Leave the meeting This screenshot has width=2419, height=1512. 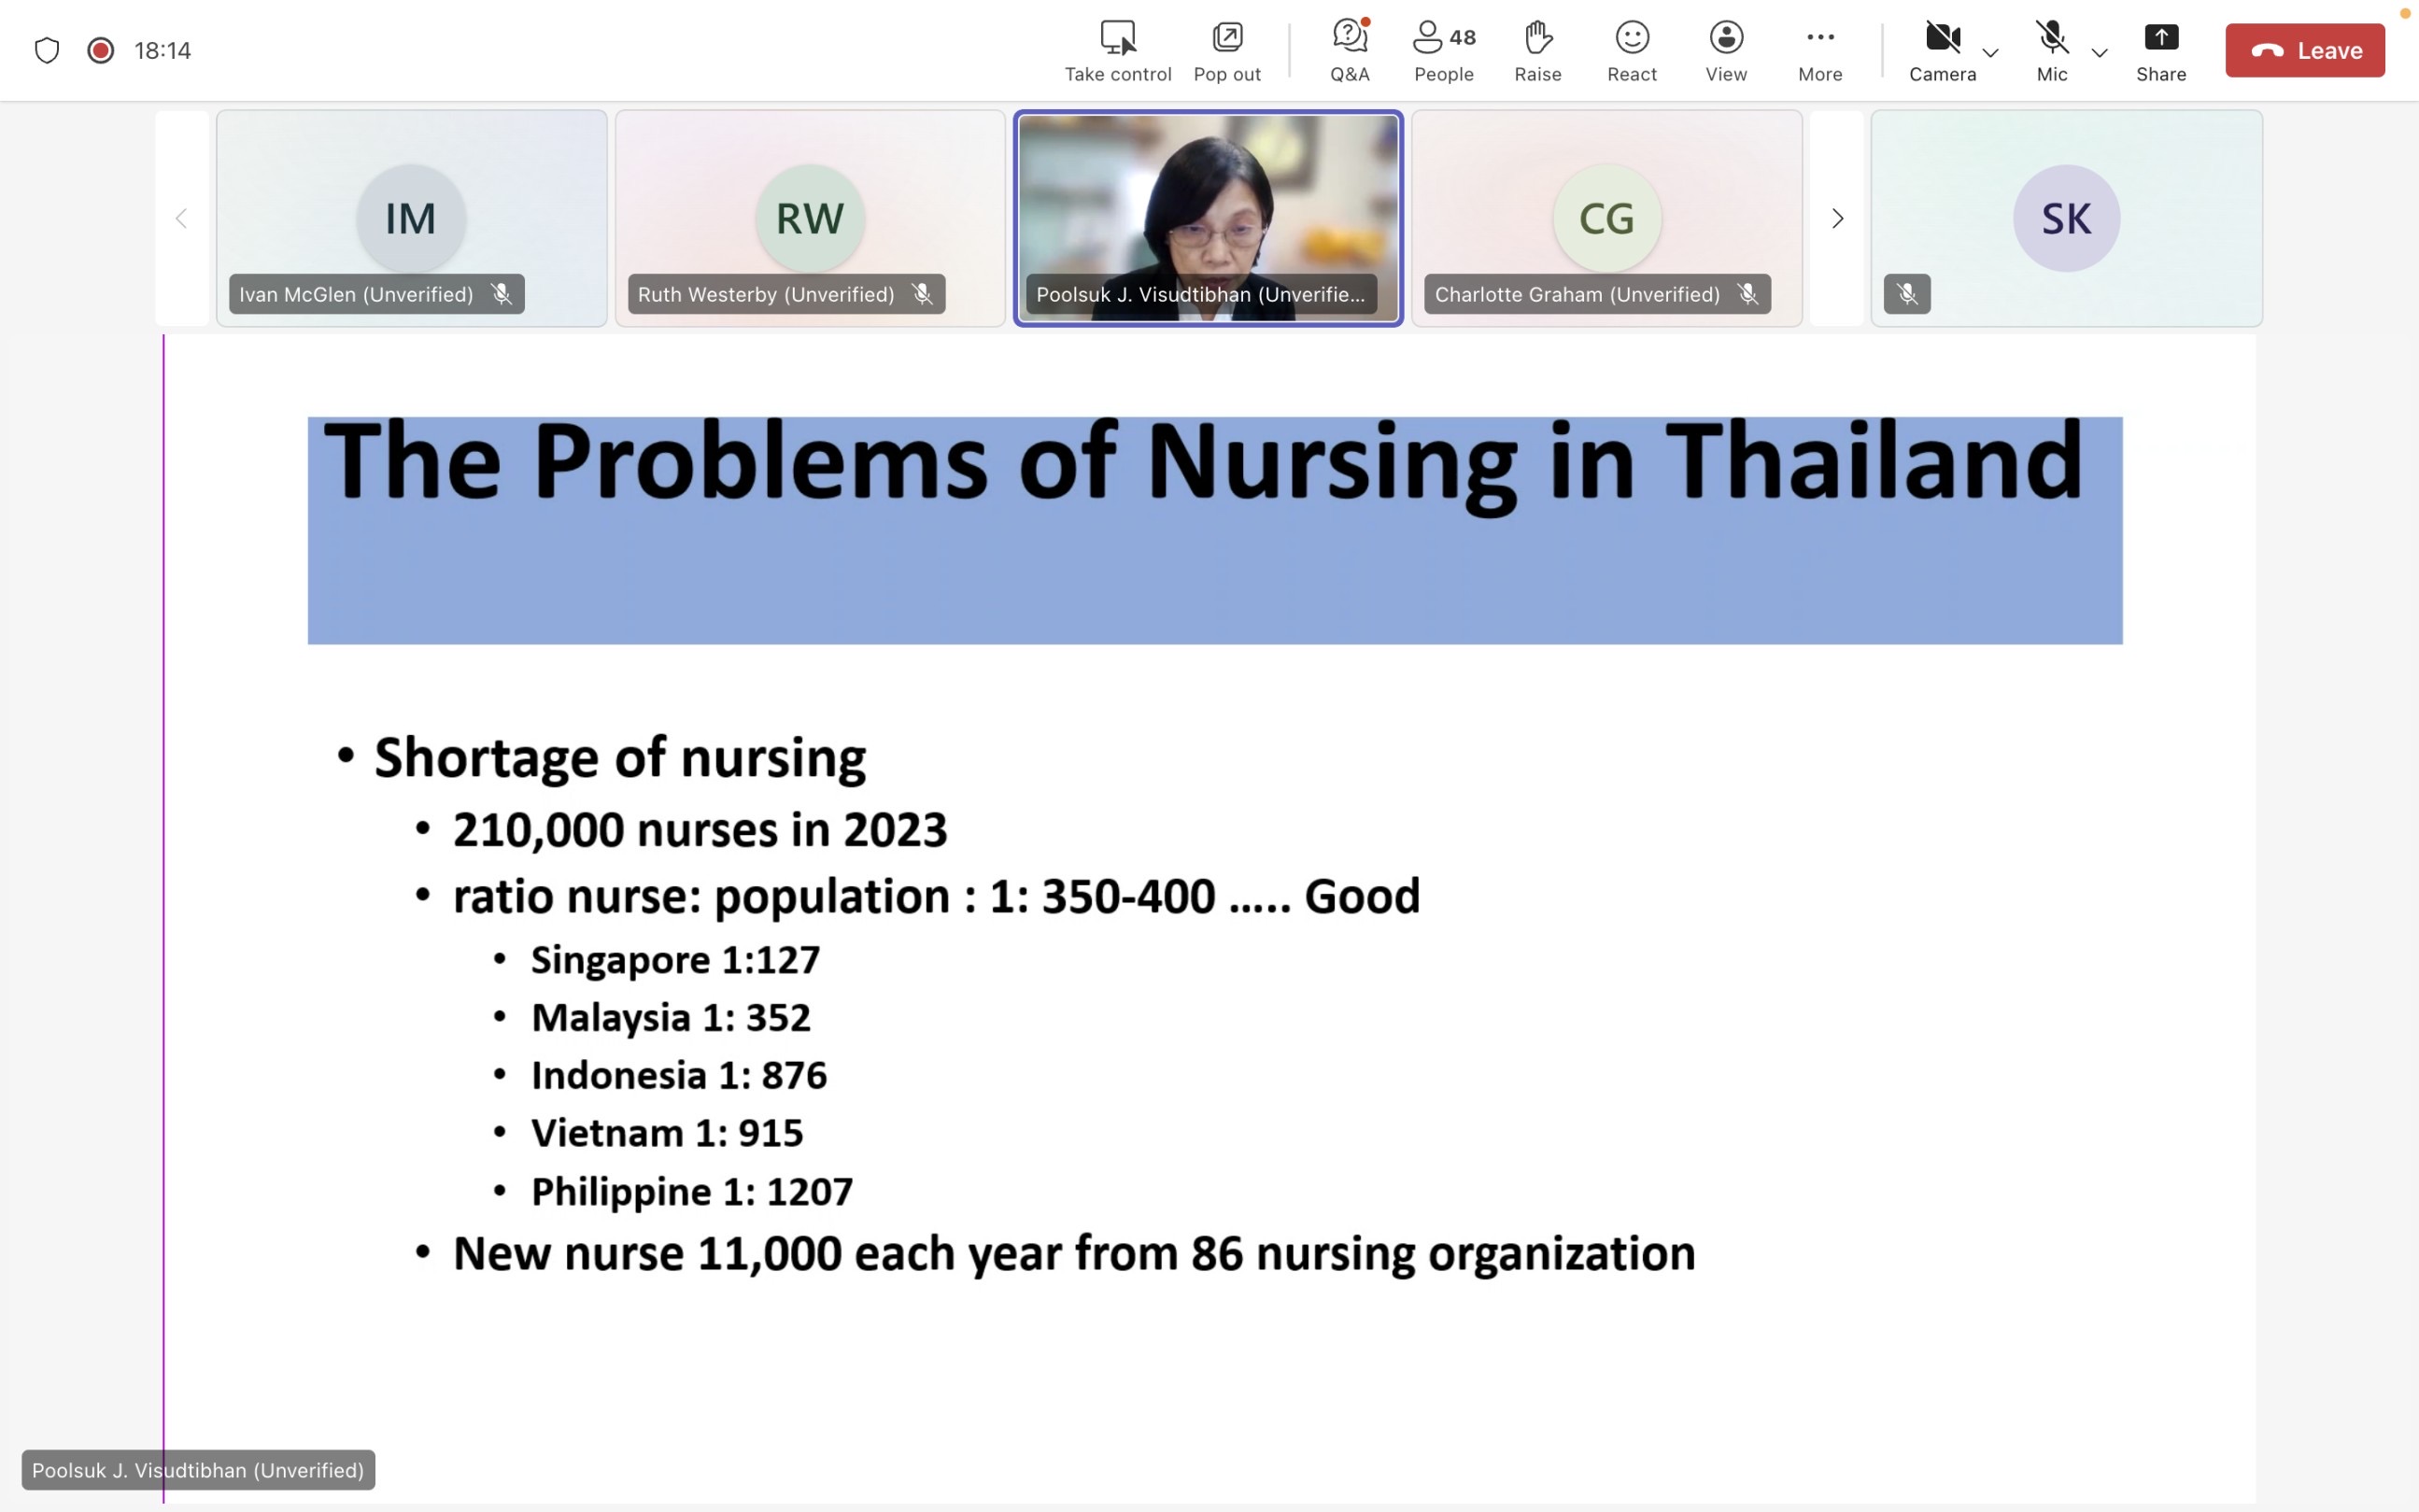pos(2304,50)
